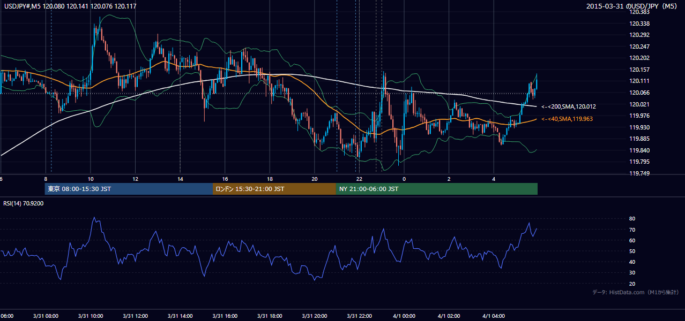685x321 pixels.
Task: Click the '3/31 12:00' bottom time label
Action: coord(135,316)
